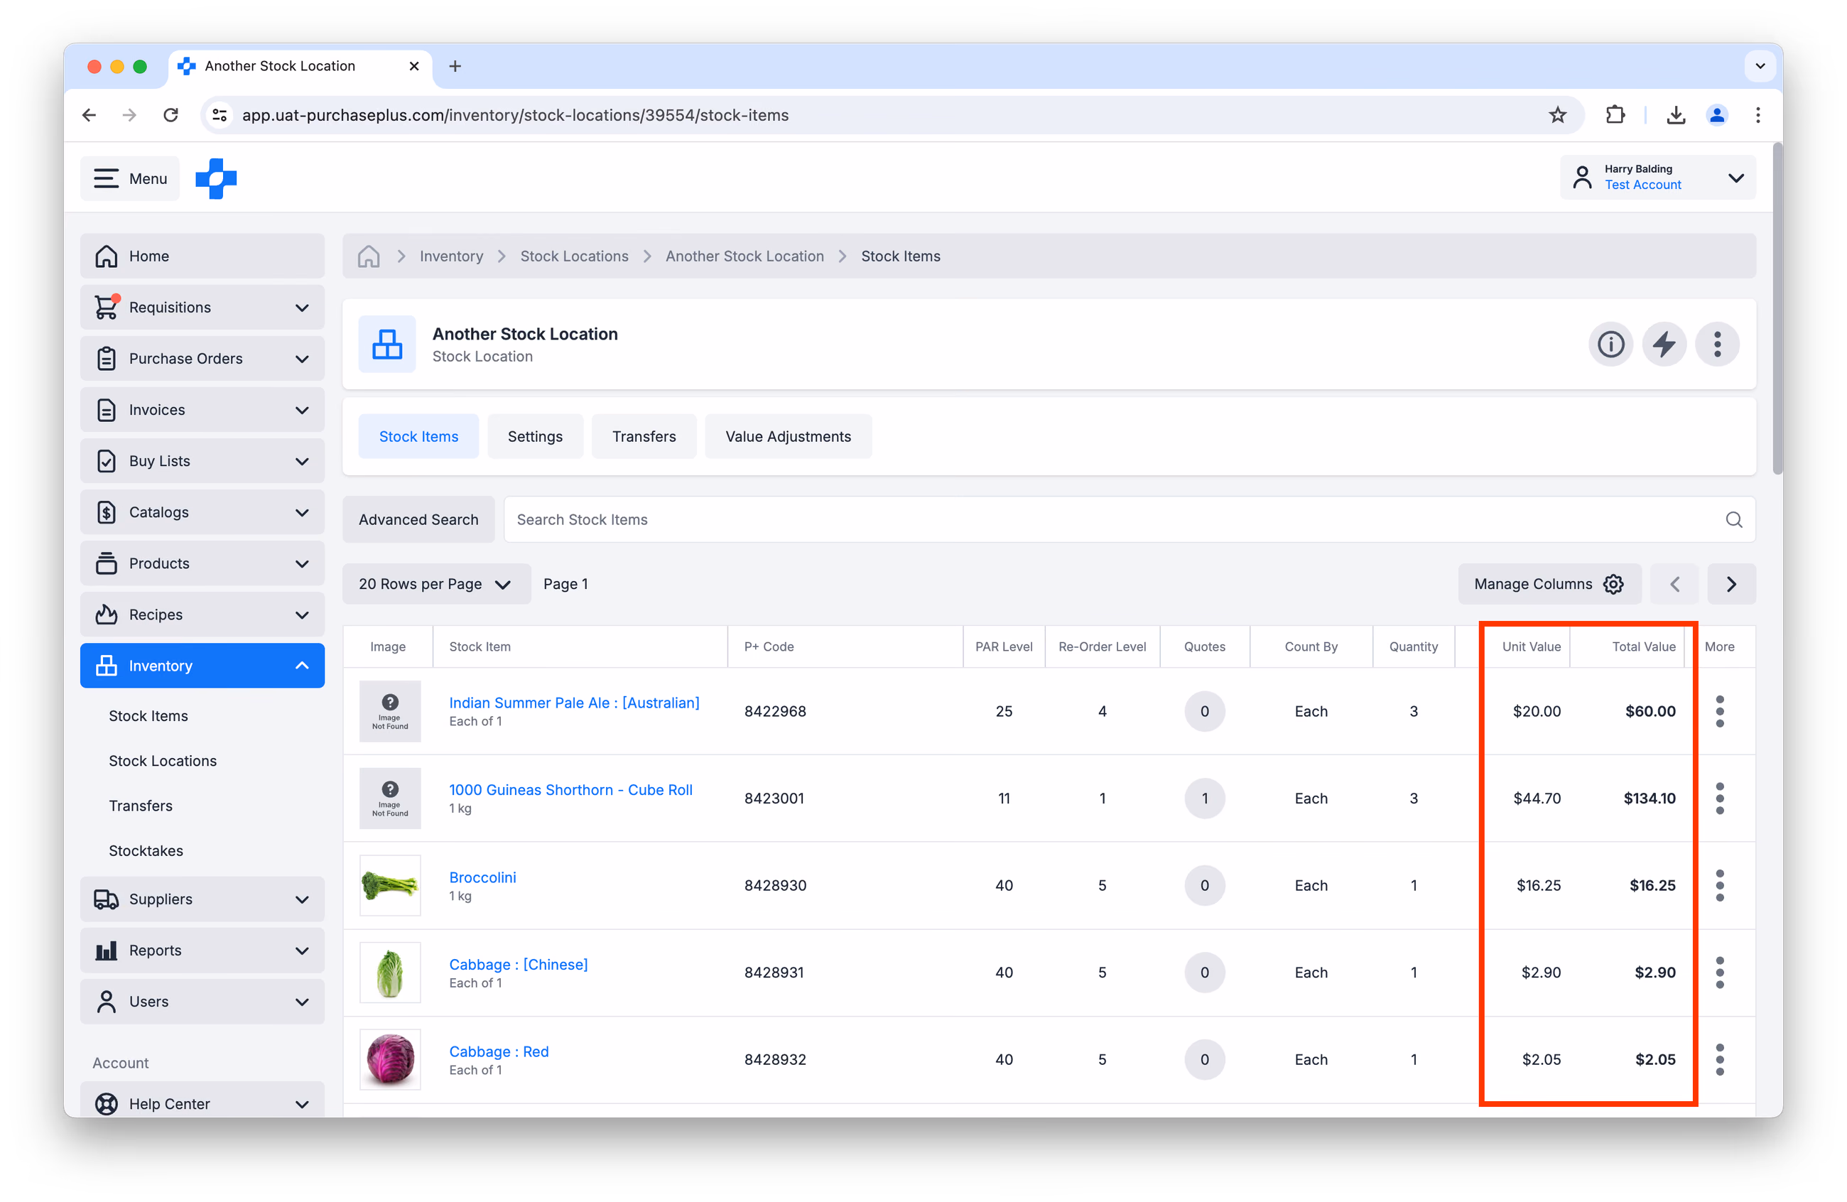Open Transfers in the Inventory submenu
The image size is (1847, 1202).
pyautogui.click(x=141, y=806)
